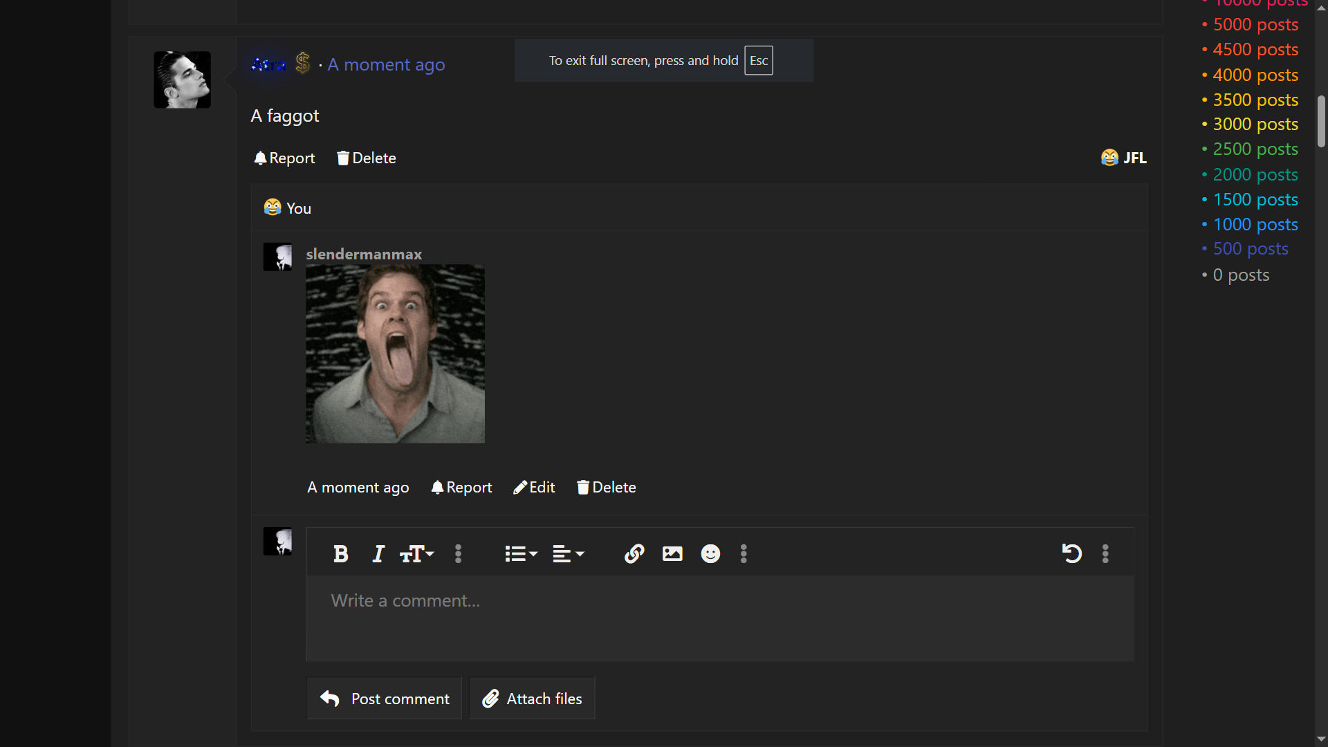Screen dimensions: 1328x747
Task: Select 3500 posts in rank list
Action: (1255, 100)
